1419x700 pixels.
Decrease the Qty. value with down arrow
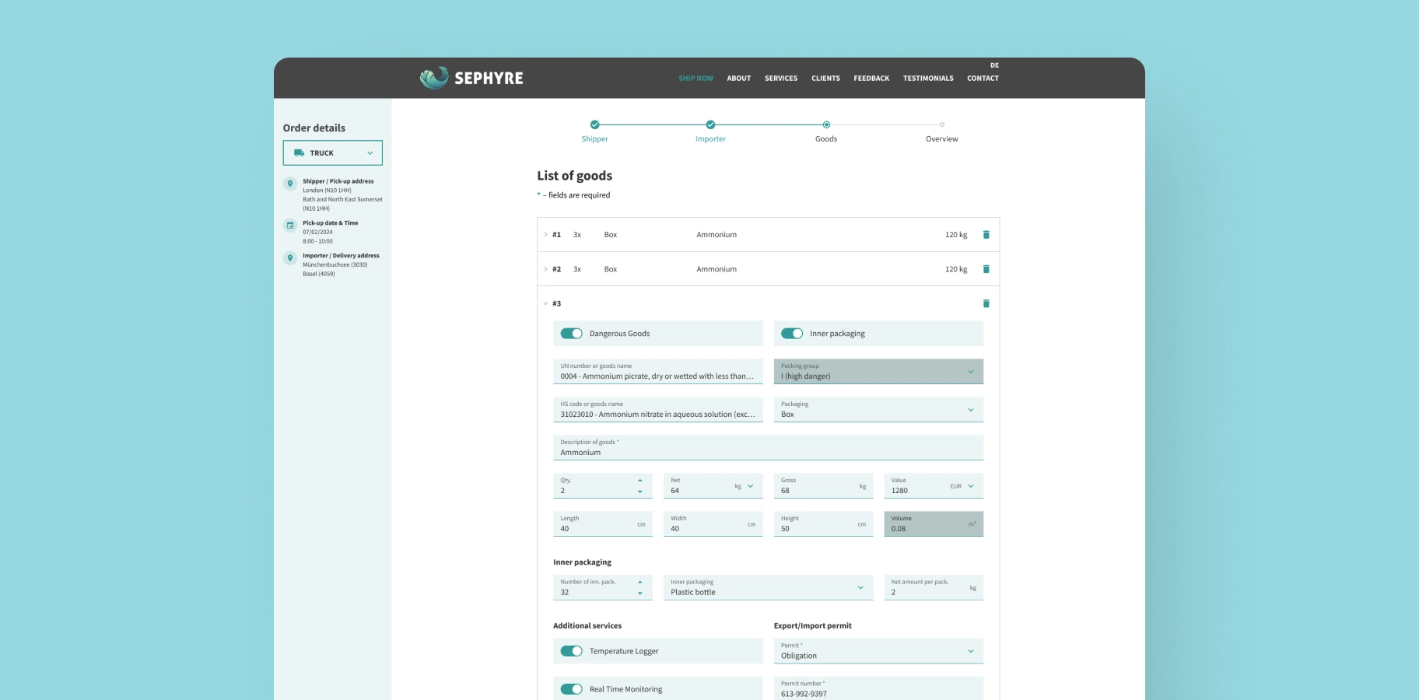coord(640,492)
